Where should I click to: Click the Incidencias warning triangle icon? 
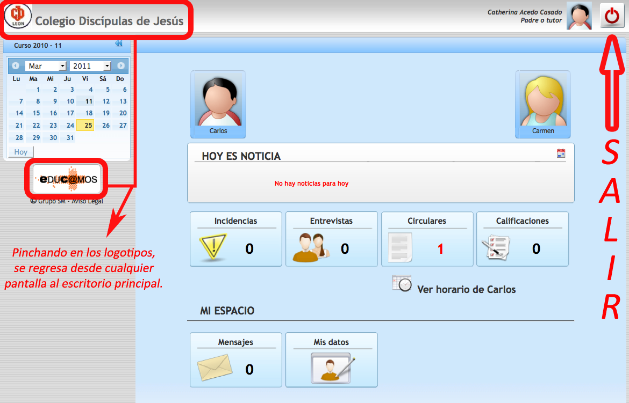(213, 247)
